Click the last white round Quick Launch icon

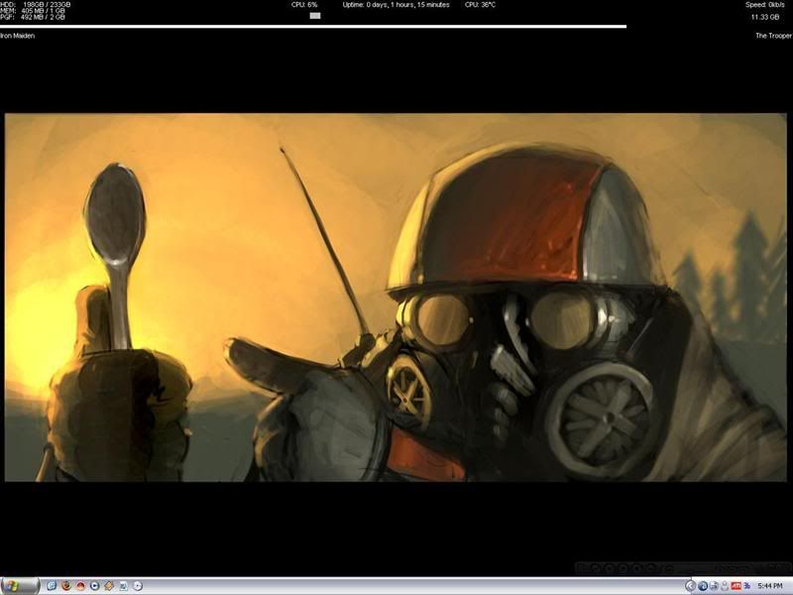137,586
